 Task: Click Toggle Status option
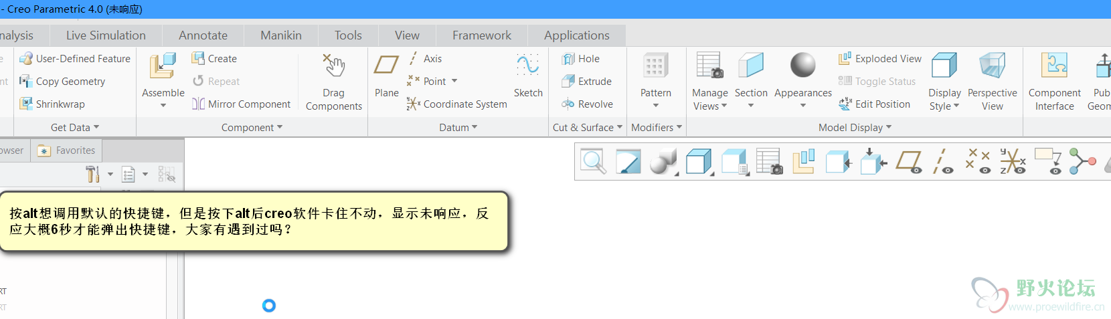point(877,82)
